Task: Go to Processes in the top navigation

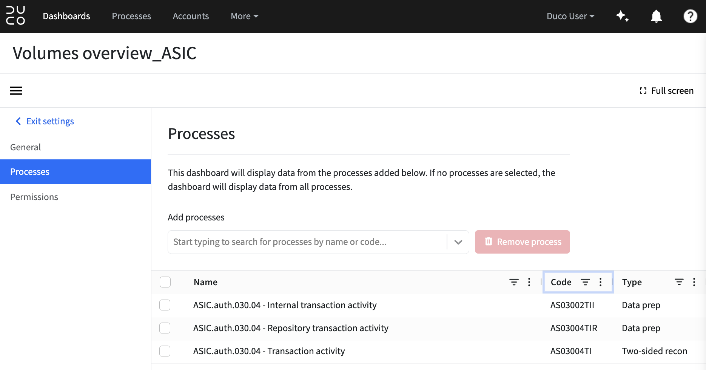Action: [131, 16]
